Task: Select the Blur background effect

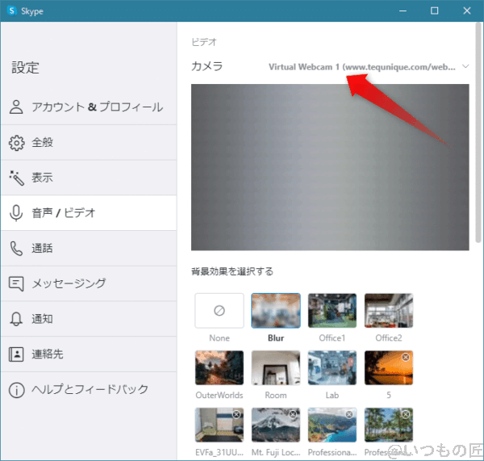Action: click(276, 311)
